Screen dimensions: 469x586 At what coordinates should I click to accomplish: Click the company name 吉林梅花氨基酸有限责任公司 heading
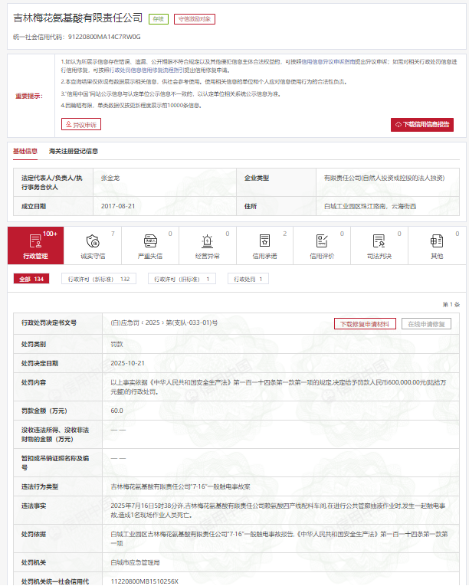point(78,18)
